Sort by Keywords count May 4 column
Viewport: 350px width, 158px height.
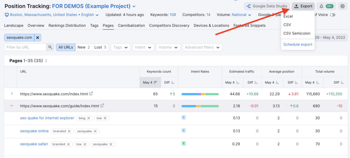(150, 82)
